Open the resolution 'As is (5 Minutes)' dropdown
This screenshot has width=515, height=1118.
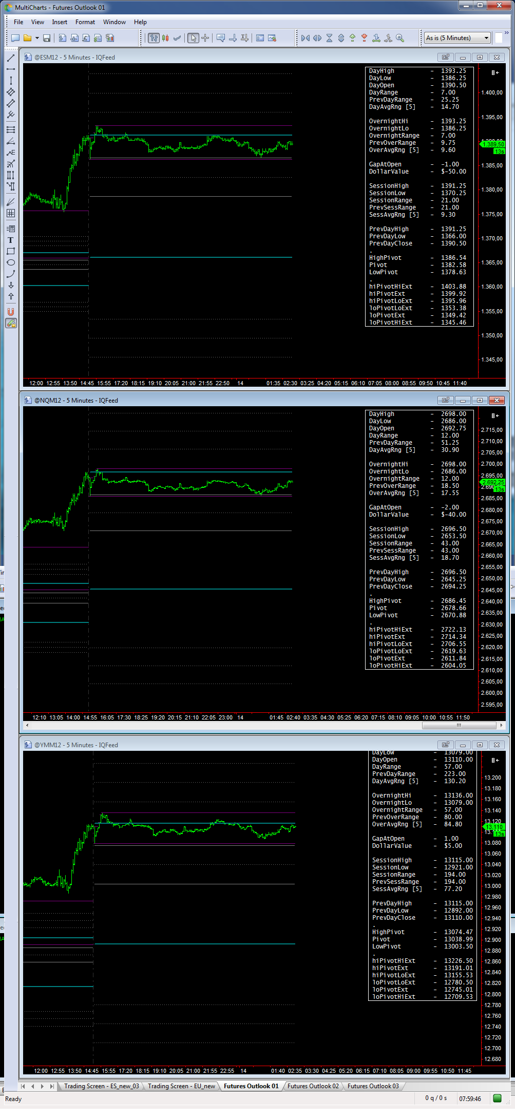point(457,38)
